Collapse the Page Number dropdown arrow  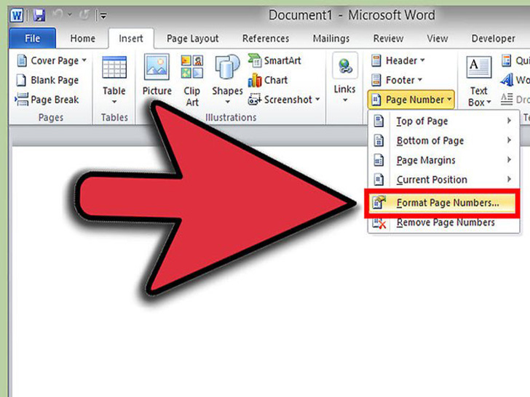(449, 99)
